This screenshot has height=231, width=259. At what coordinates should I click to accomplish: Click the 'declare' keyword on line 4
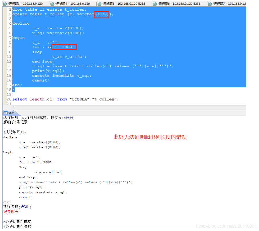coord(21,24)
